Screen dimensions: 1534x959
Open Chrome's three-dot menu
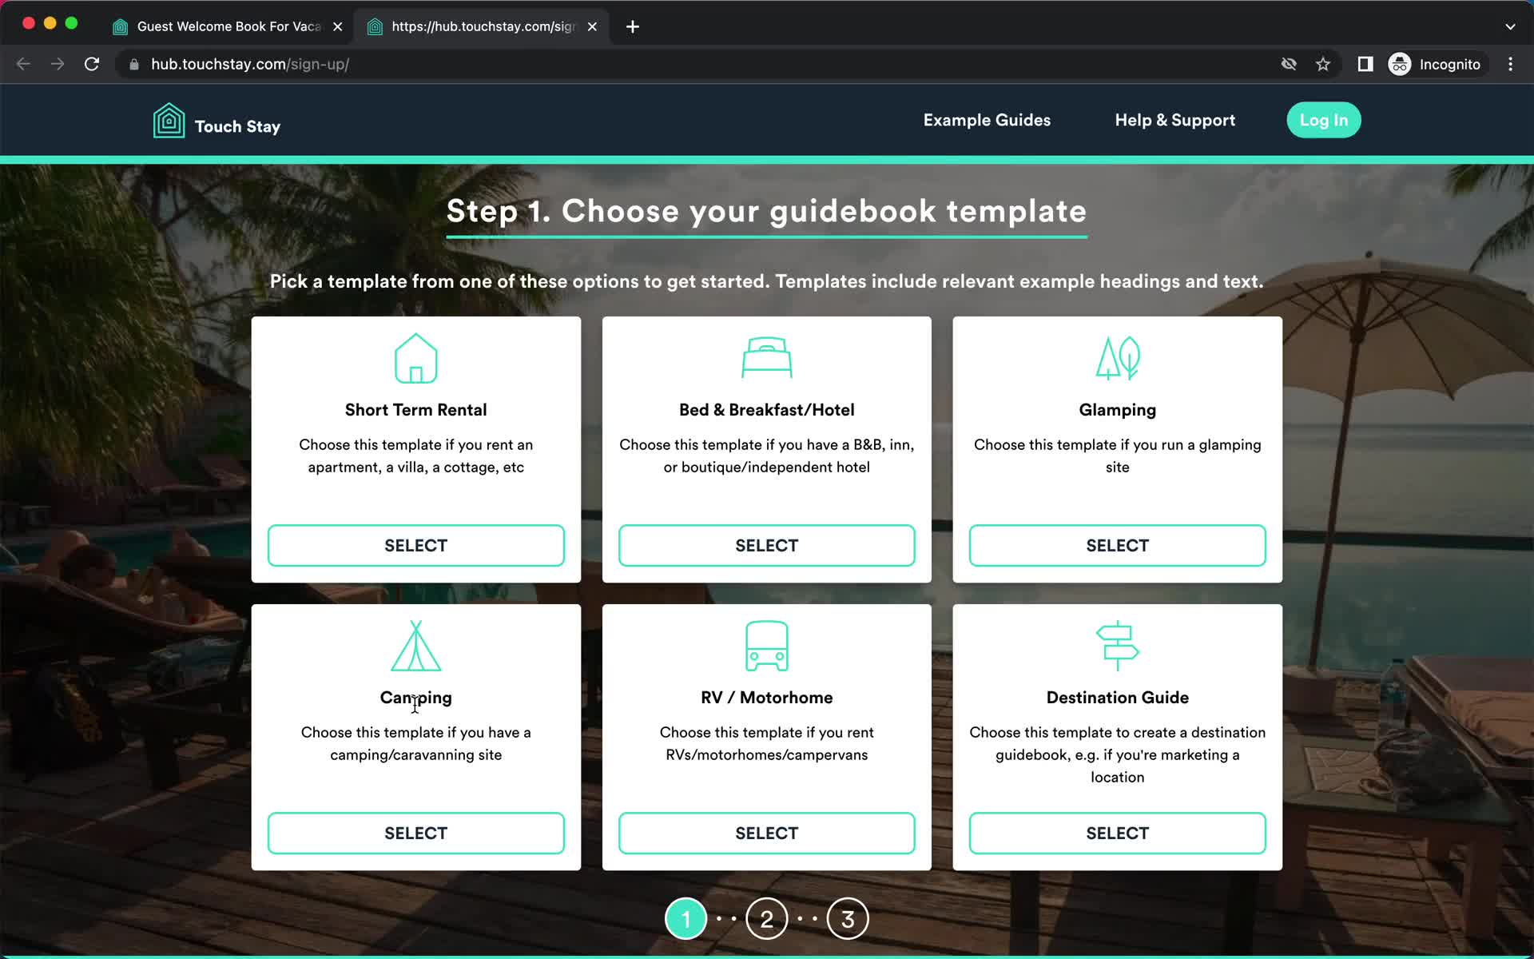pos(1511,64)
